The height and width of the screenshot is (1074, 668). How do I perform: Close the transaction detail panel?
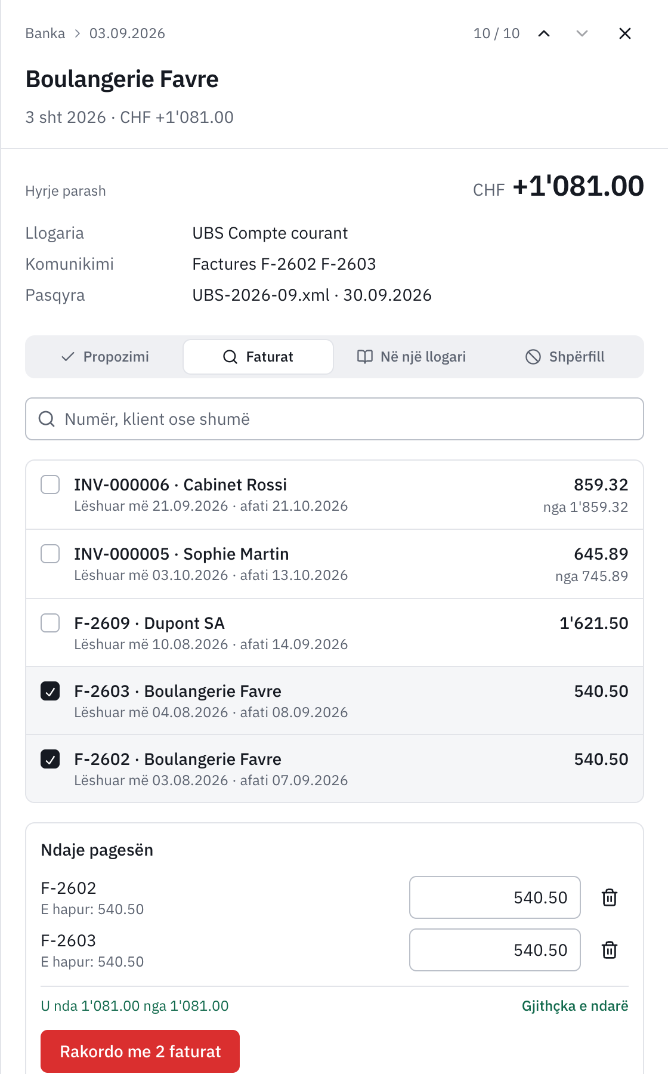[x=625, y=33]
